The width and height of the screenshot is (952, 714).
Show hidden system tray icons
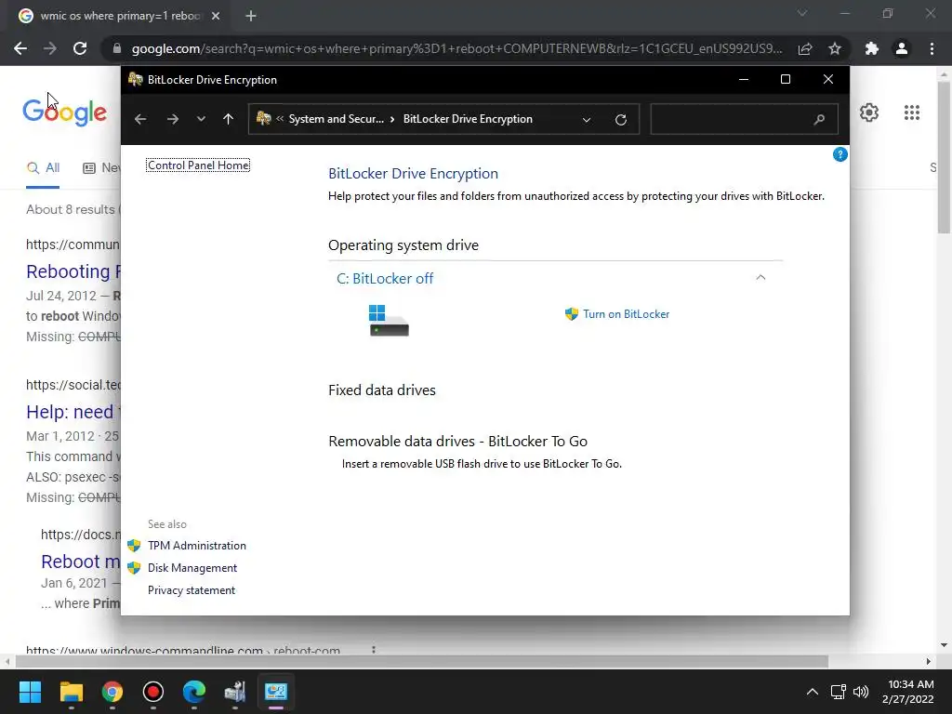pos(812,692)
